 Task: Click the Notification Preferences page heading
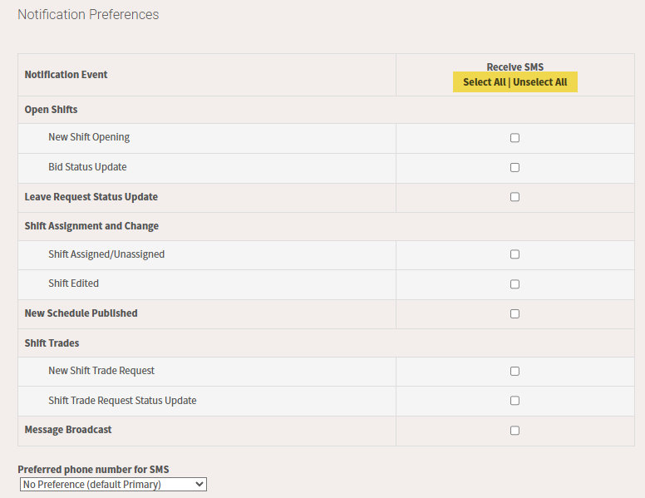coord(88,15)
